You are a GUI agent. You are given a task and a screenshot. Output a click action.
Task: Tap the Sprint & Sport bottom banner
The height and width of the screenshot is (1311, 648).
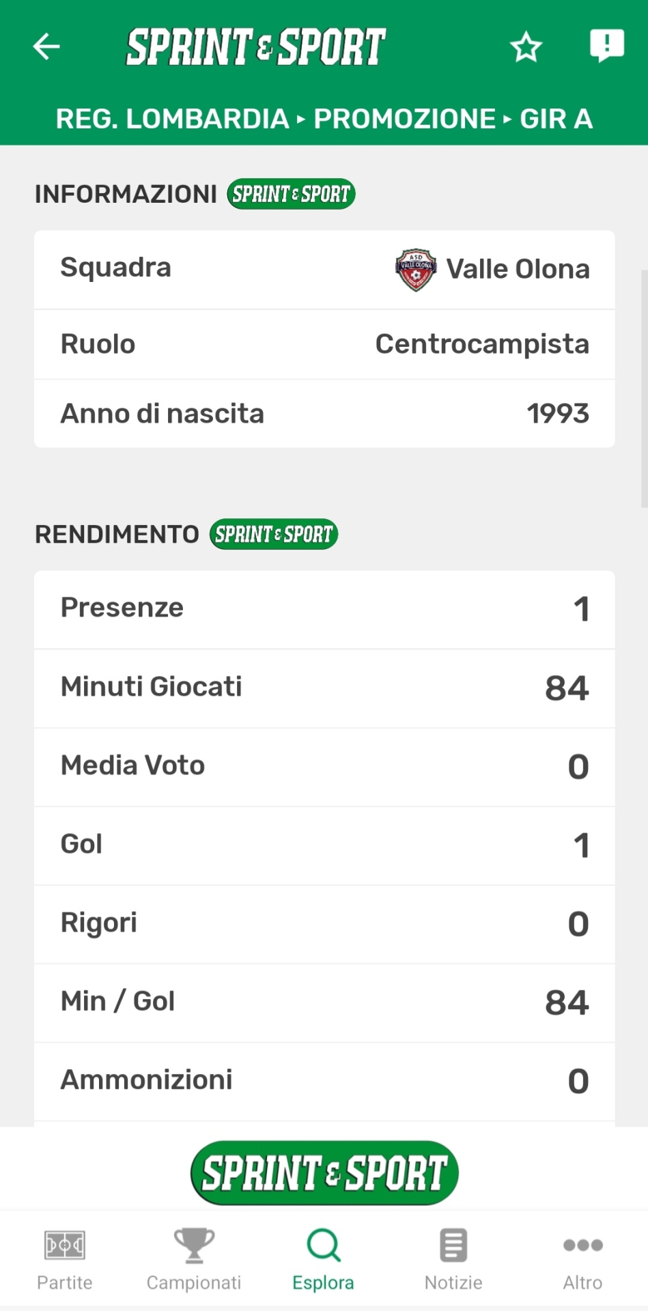324,1172
